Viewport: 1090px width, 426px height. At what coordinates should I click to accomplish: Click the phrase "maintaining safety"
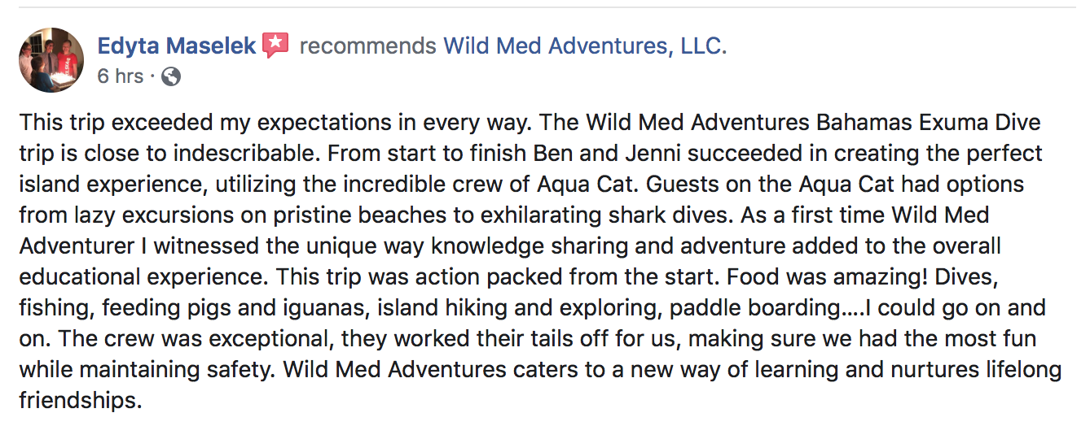point(169,370)
